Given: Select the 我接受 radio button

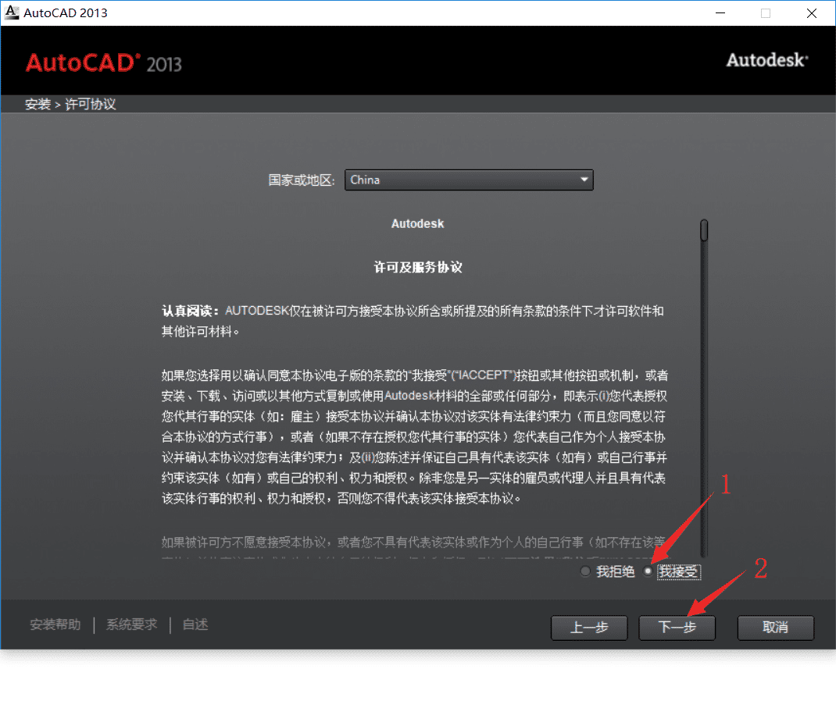Looking at the screenshot, I should tap(648, 572).
